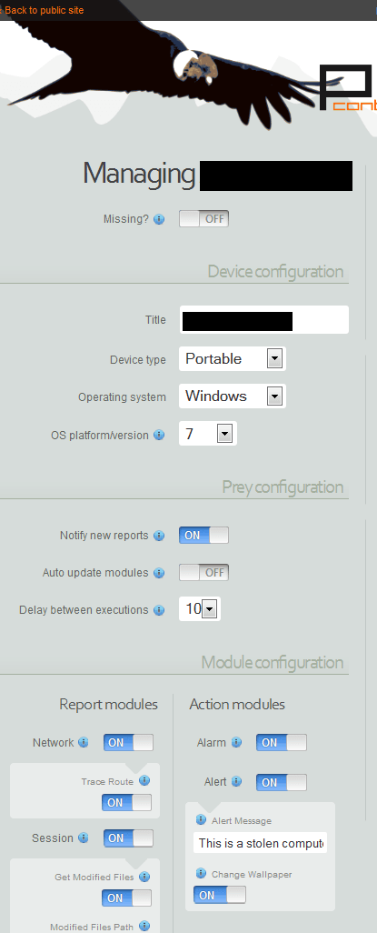Viewport: 377px width, 933px height.
Task: Click info icon beside Network module
Action: coord(84,742)
